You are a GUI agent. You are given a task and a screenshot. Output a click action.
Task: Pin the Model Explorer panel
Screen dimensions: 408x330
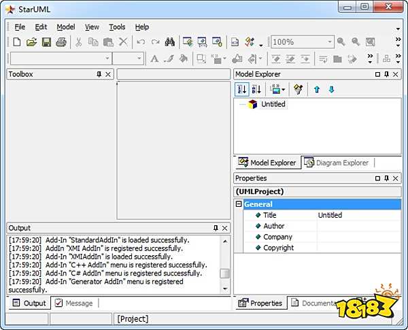[x=387, y=74]
